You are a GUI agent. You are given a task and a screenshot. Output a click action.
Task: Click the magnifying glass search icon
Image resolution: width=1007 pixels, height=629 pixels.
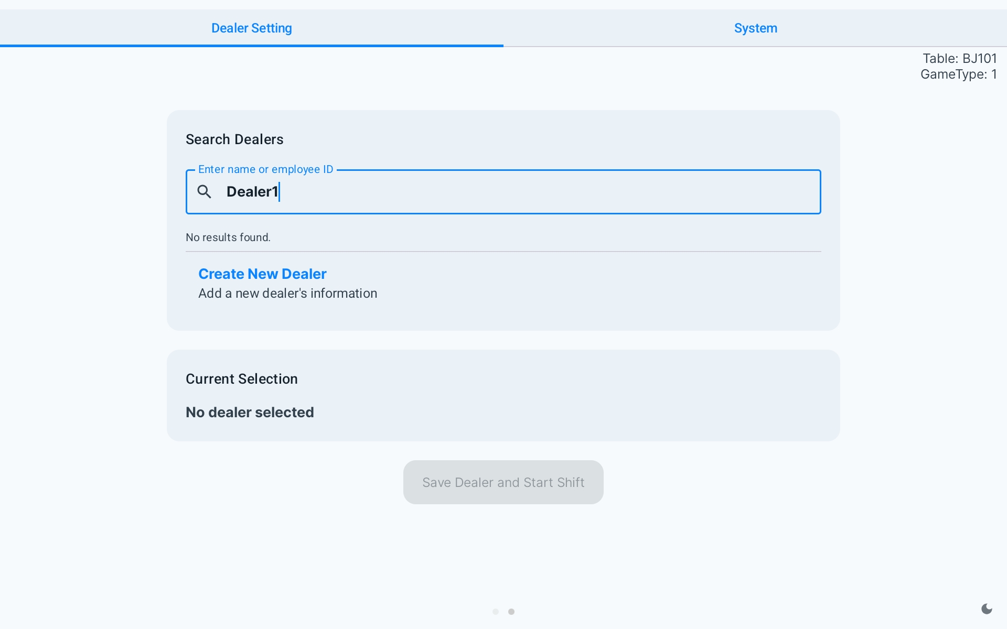coord(205,192)
